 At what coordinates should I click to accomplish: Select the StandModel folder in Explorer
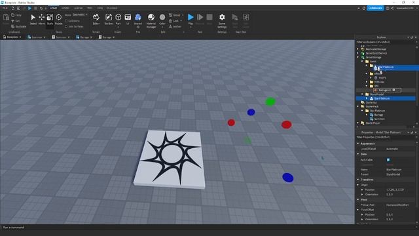pos(376,94)
